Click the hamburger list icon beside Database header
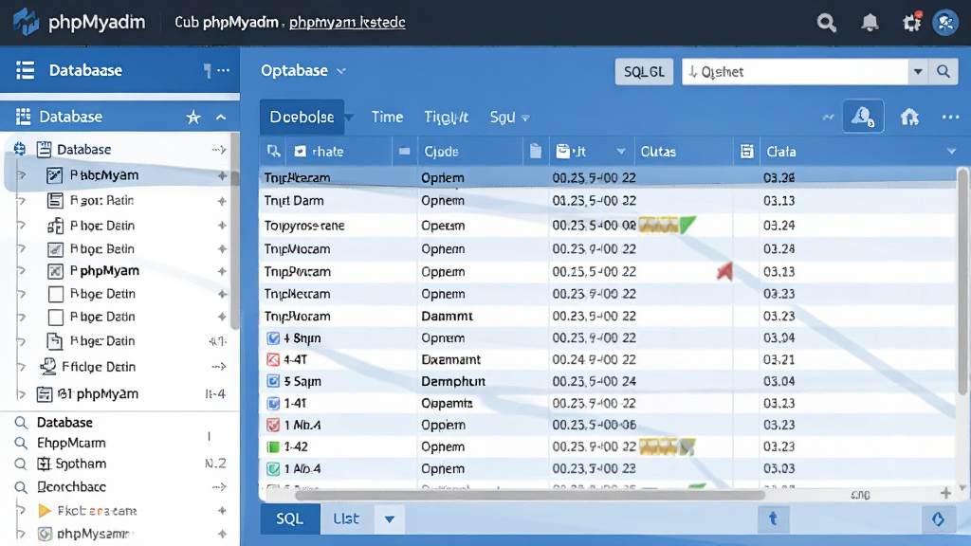The image size is (971, 546). point(26,70)
